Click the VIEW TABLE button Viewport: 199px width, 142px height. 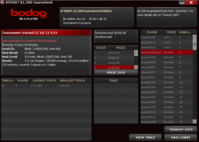pyautogui.click(x=145, y=137)
